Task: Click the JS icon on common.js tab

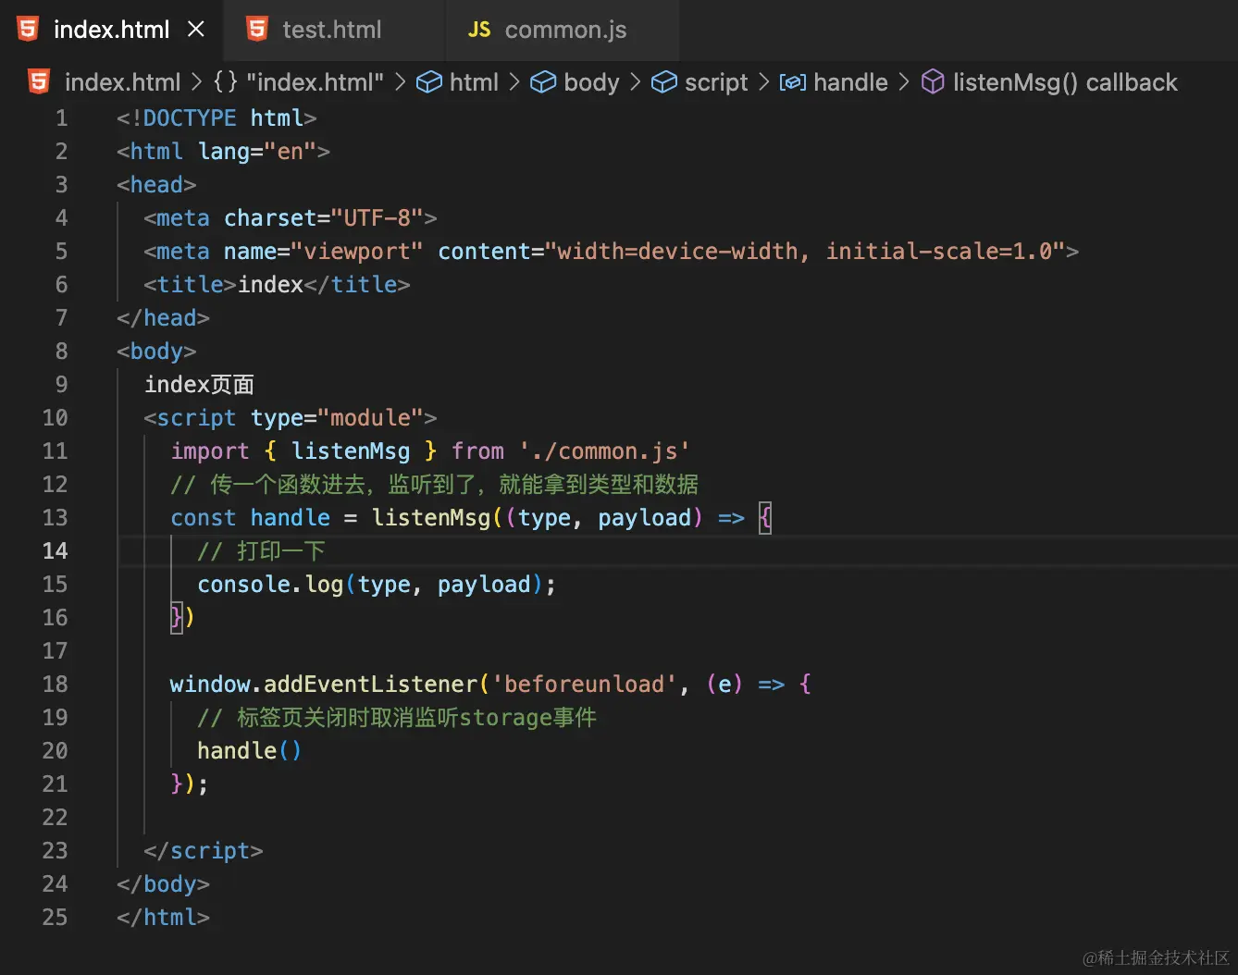Action: [479, 30]
